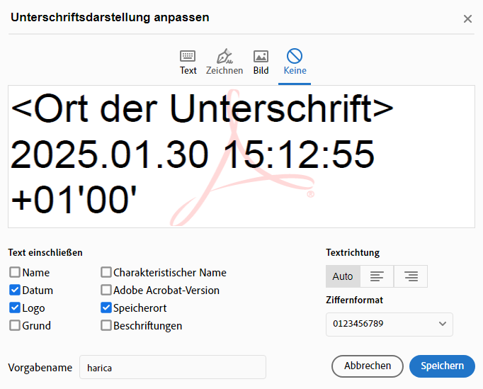Set left-aligned text direction
This screenshot has height=389, width=483.
[377, 276]
